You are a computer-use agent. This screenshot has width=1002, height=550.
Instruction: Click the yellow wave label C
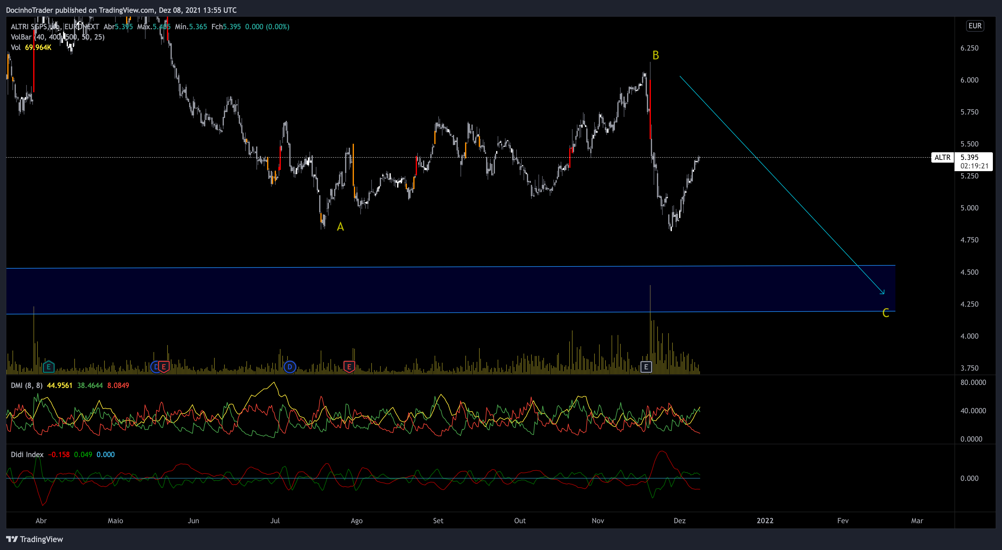pos(886,313)
